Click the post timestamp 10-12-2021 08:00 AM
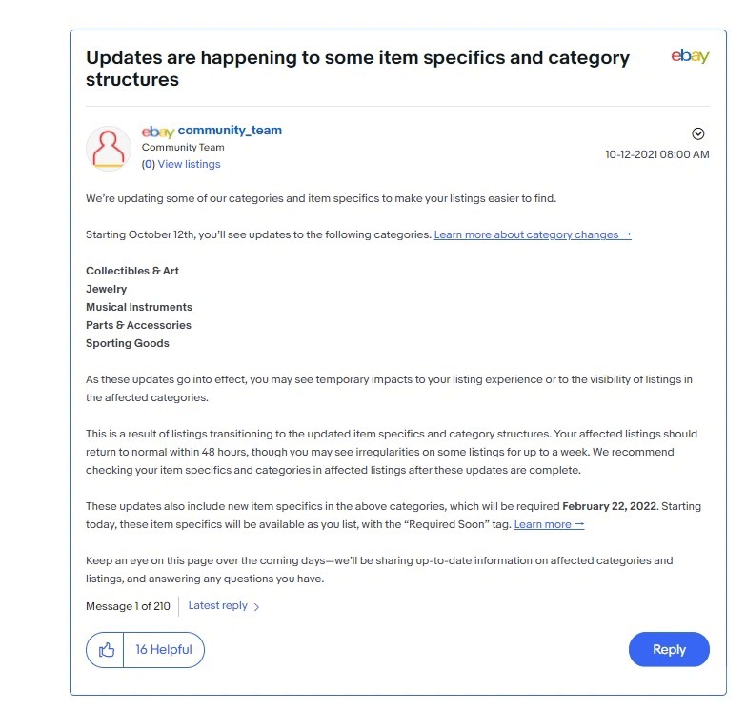The height and width of the screenshot is (711, 746). tap(657, 154)
